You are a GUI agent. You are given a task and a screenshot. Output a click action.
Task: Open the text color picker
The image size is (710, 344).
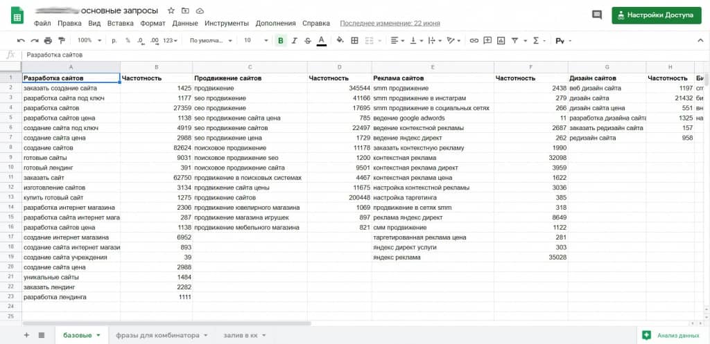(x=321, y=41)
